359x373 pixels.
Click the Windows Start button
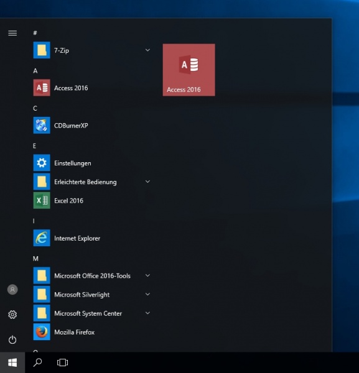pyautogui.click(x=12, y=362)
